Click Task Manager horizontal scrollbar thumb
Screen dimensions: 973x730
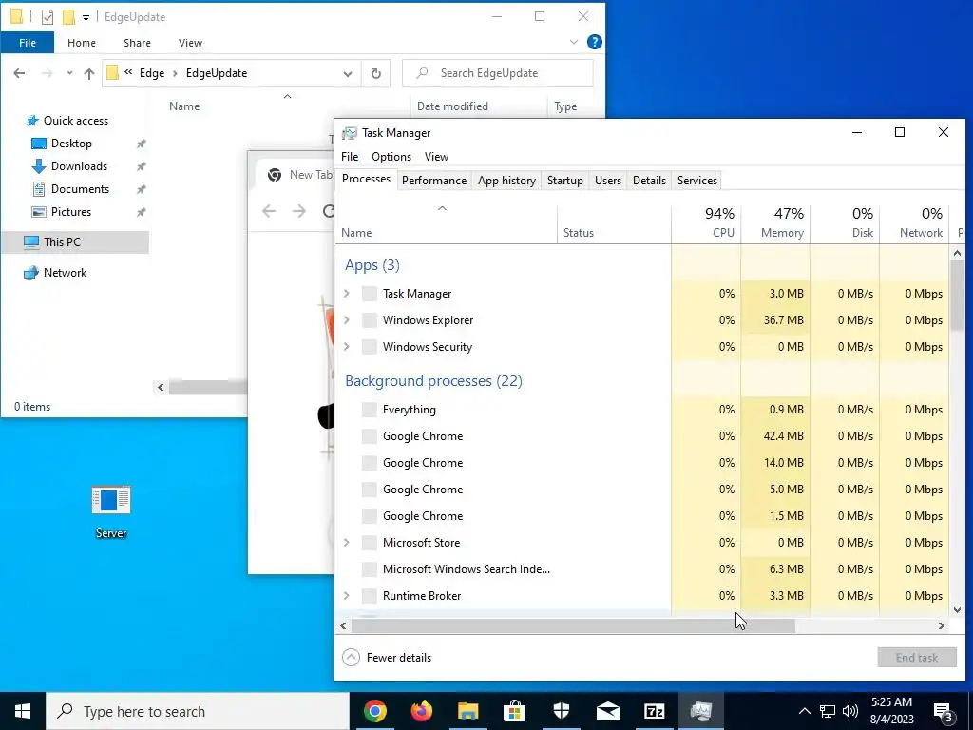pyautogui.click(x=573, y=626)
